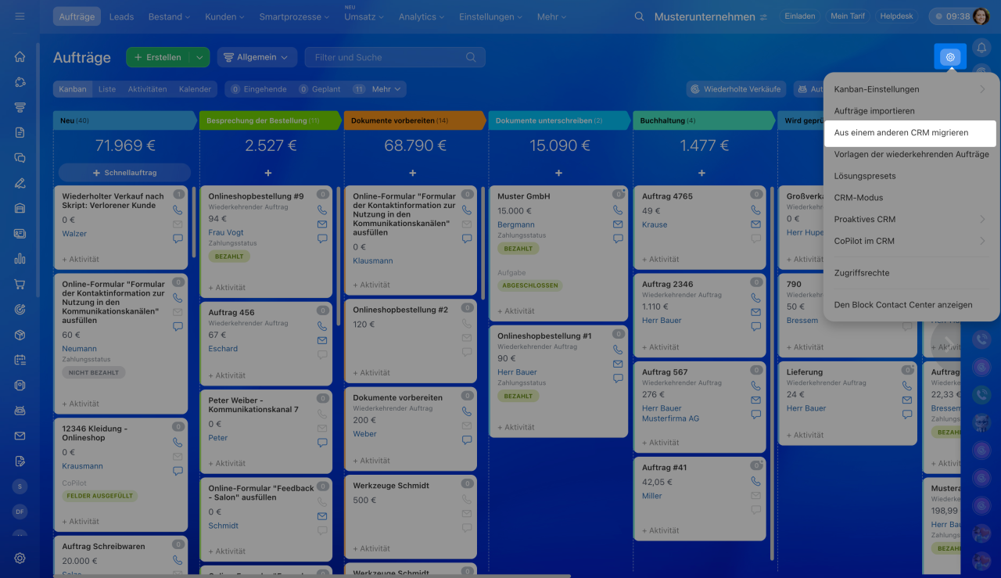Screen dimensions: 1001x578
Task: Select Lösungspresets menu entry
Action: pyautogui.click(x=911, y=176)
